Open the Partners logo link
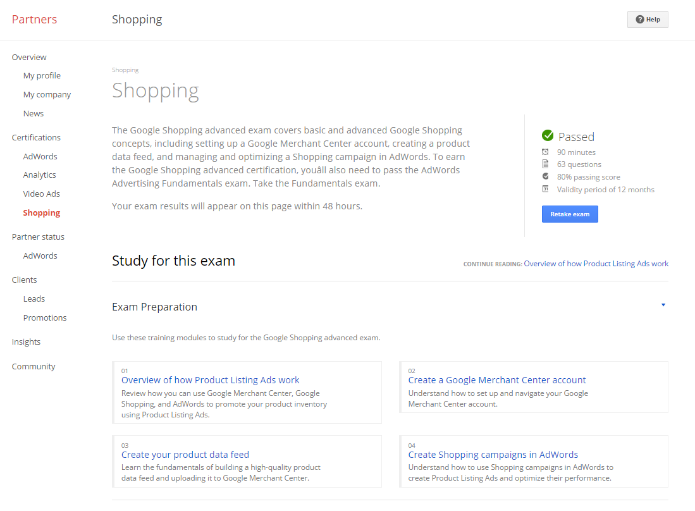Screen dimensions: 695x511 pos(35,20)
